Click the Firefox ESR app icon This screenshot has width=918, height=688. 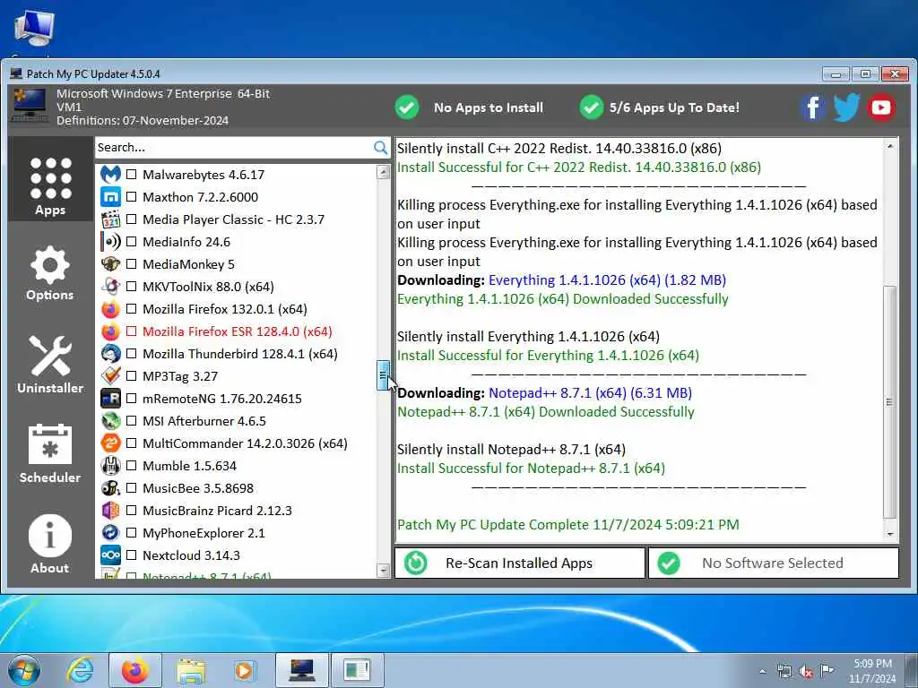point(110,331)
